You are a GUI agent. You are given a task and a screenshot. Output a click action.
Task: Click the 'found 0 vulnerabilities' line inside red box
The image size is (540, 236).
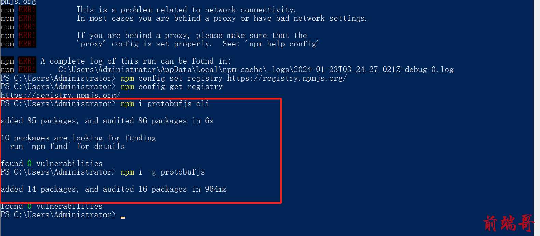pos(52,164)
